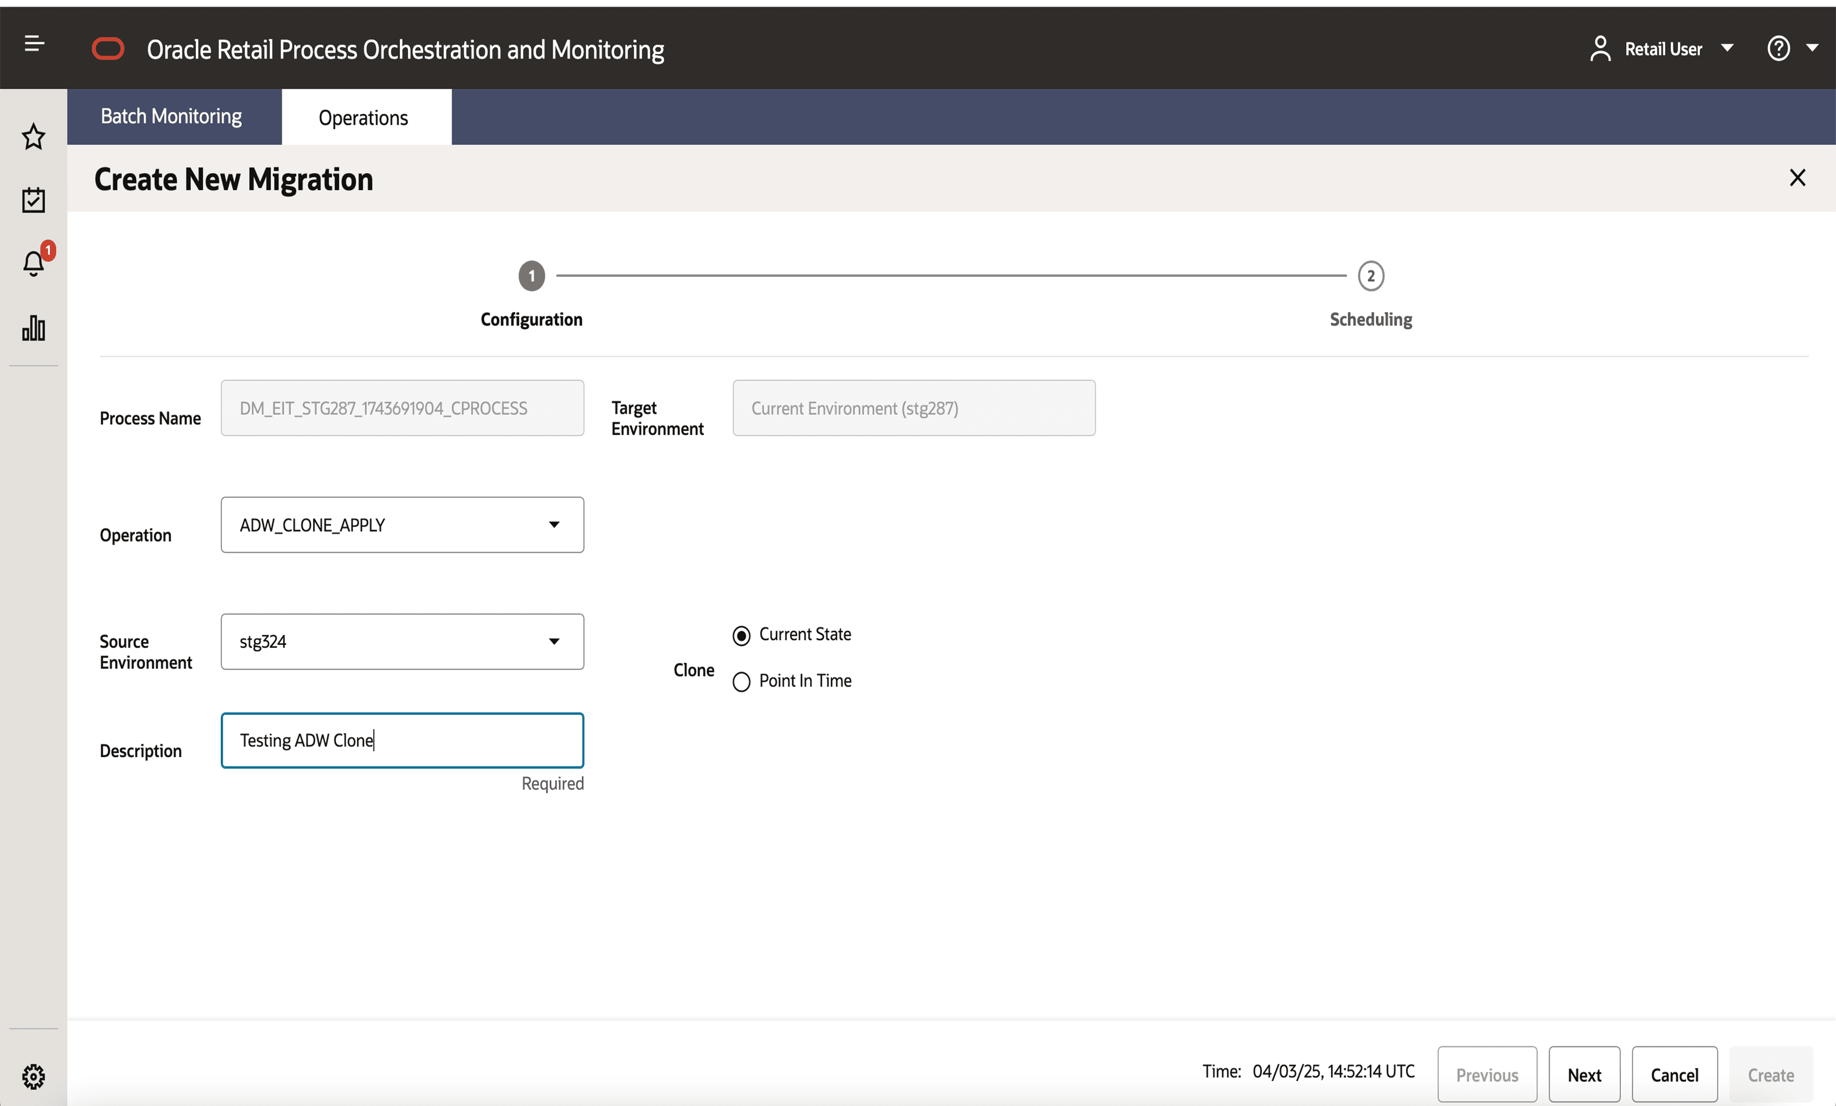Open the hamburger navigation menu
The image size is (1836, 1106).
(x=34, y=44)
